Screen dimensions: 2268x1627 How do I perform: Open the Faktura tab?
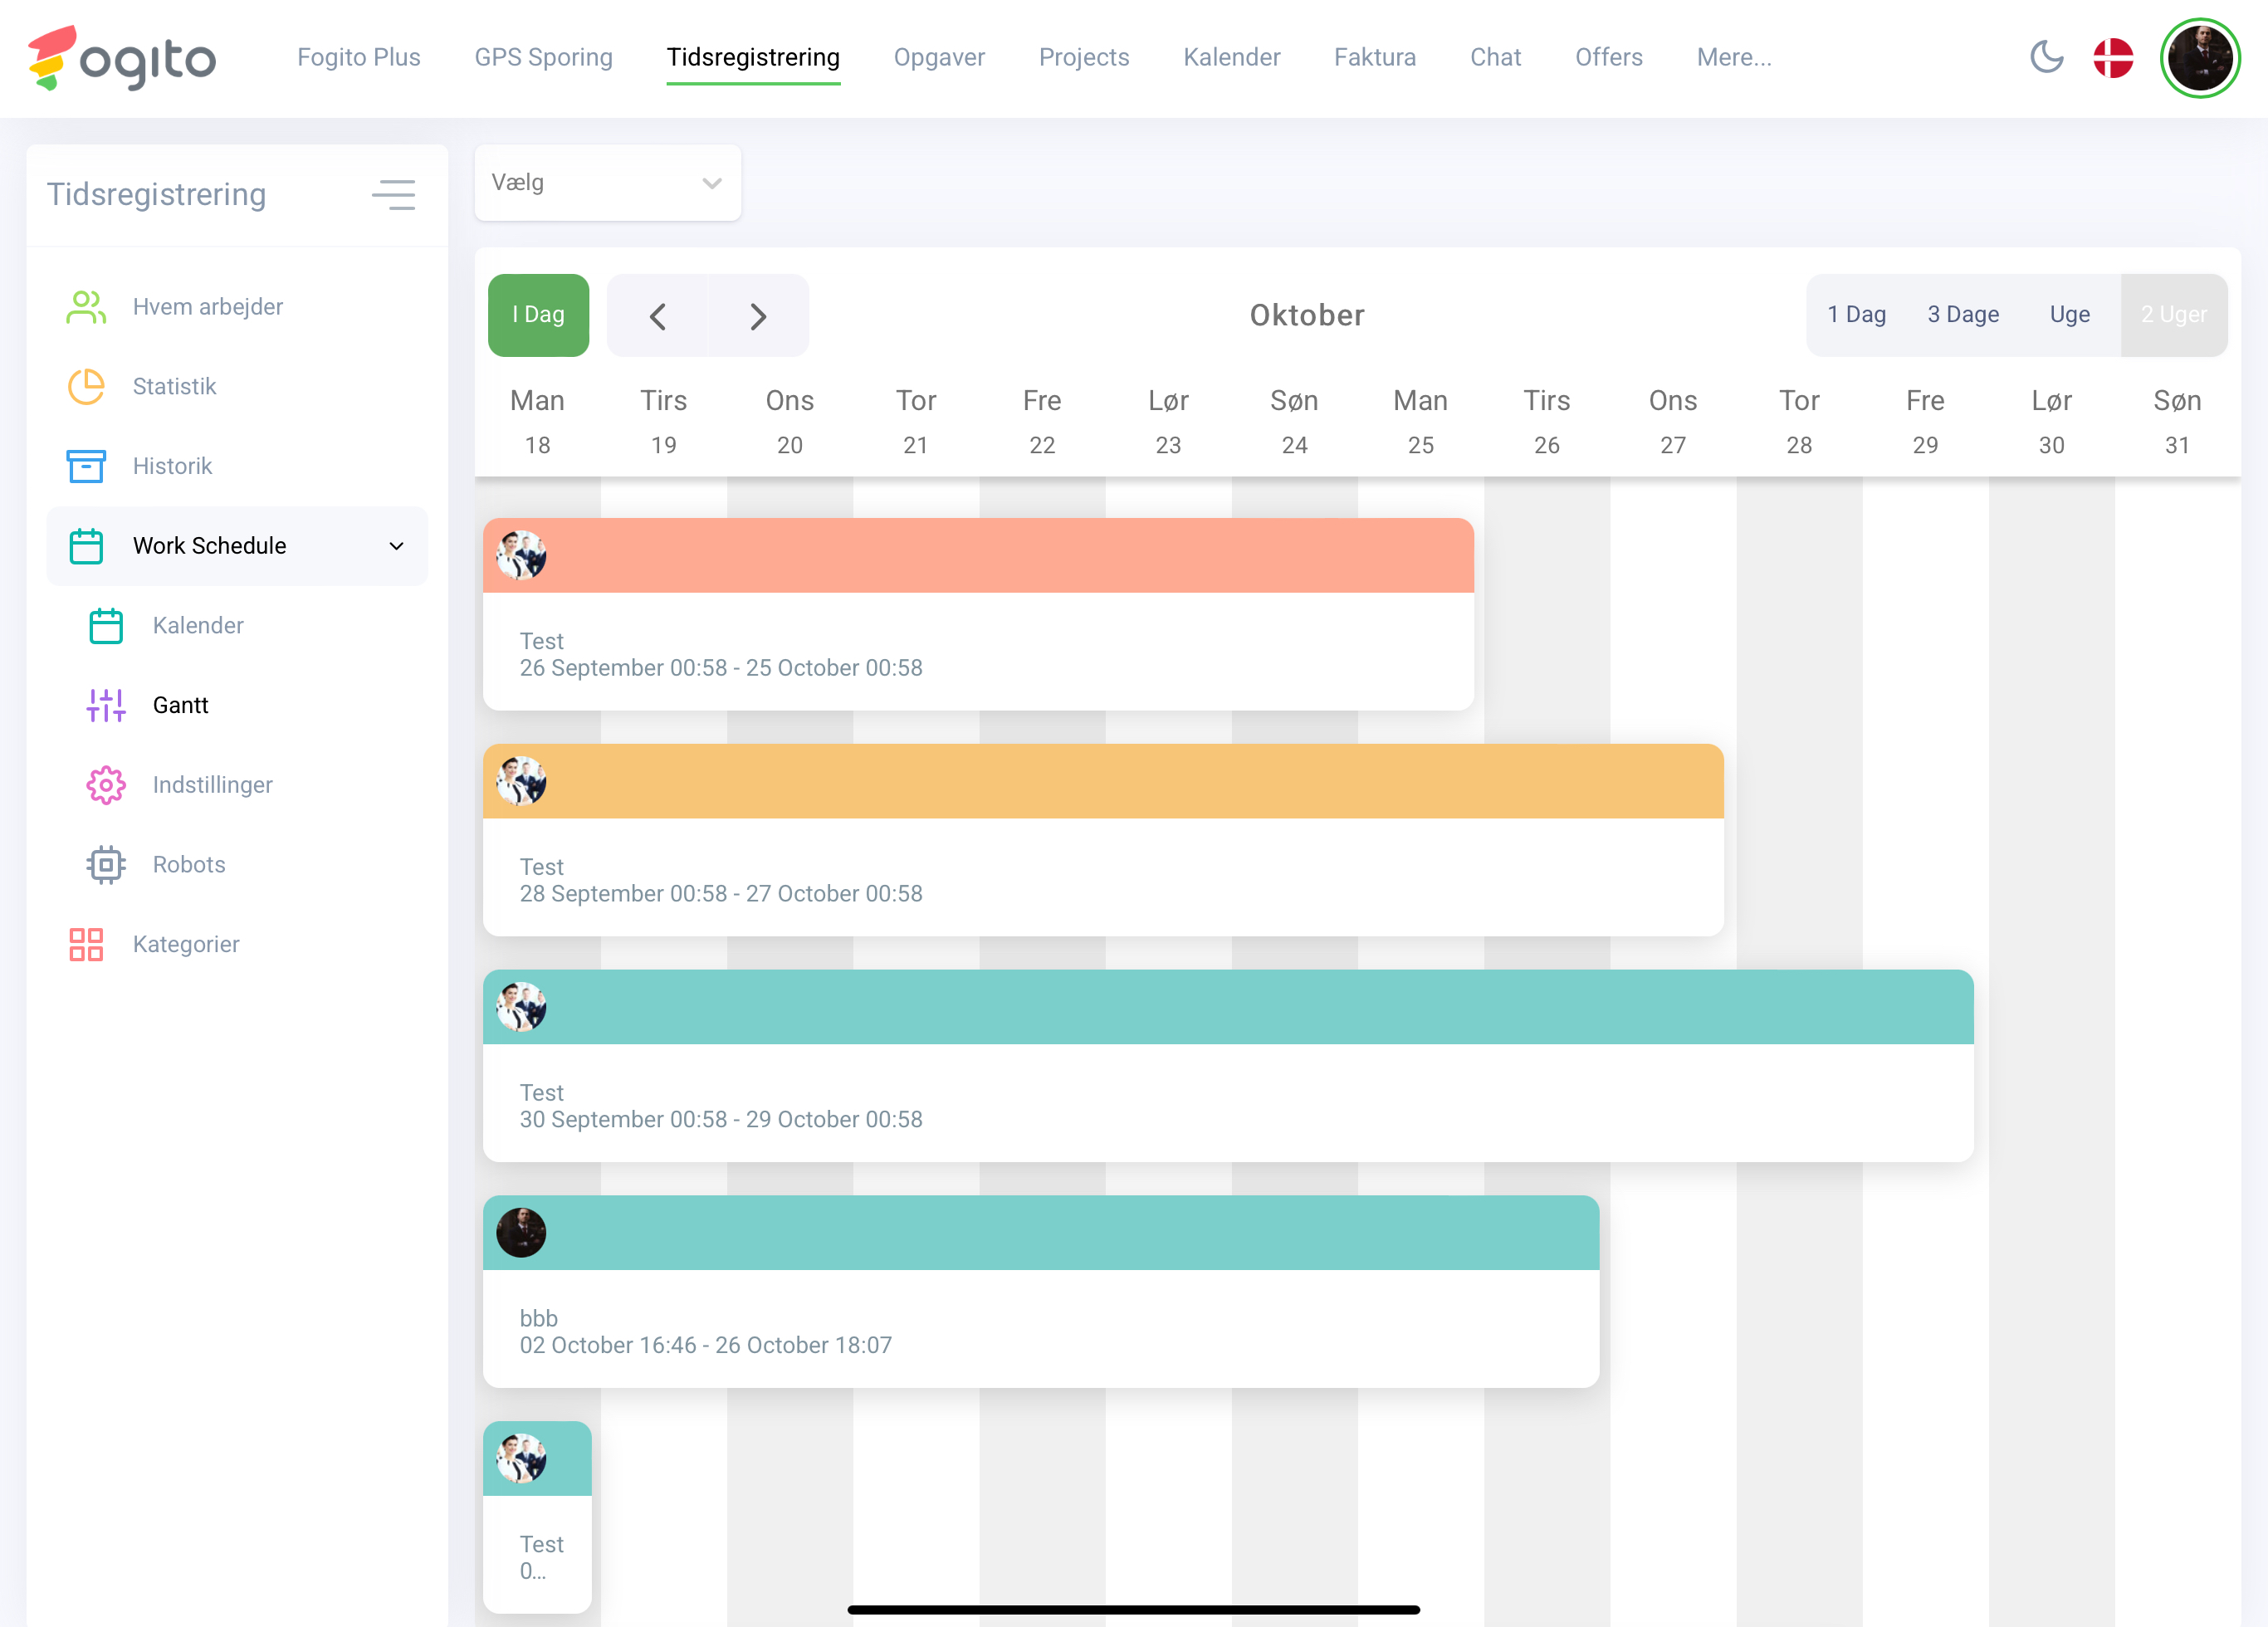point(1374,57)
